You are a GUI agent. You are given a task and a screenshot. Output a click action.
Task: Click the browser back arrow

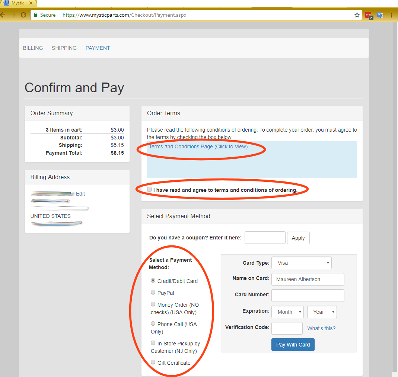pyautogui.click(x=3, y=15)
